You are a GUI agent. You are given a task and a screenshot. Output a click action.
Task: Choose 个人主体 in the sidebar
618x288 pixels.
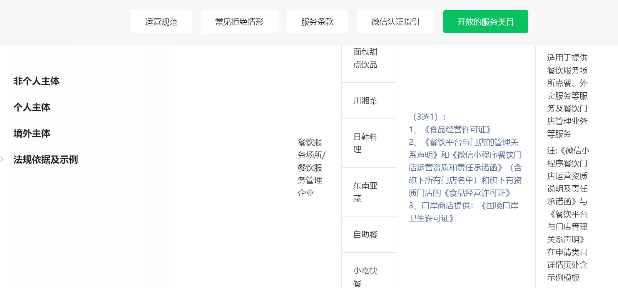[32, 107]
